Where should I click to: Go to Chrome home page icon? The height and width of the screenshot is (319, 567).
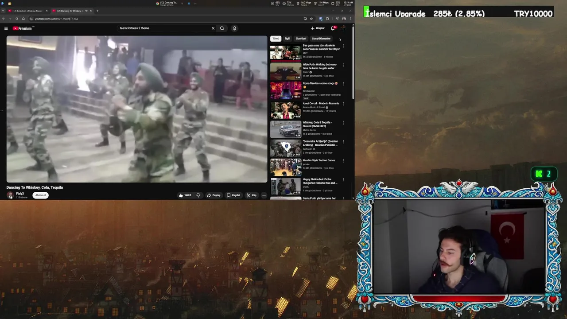point(23,19)
